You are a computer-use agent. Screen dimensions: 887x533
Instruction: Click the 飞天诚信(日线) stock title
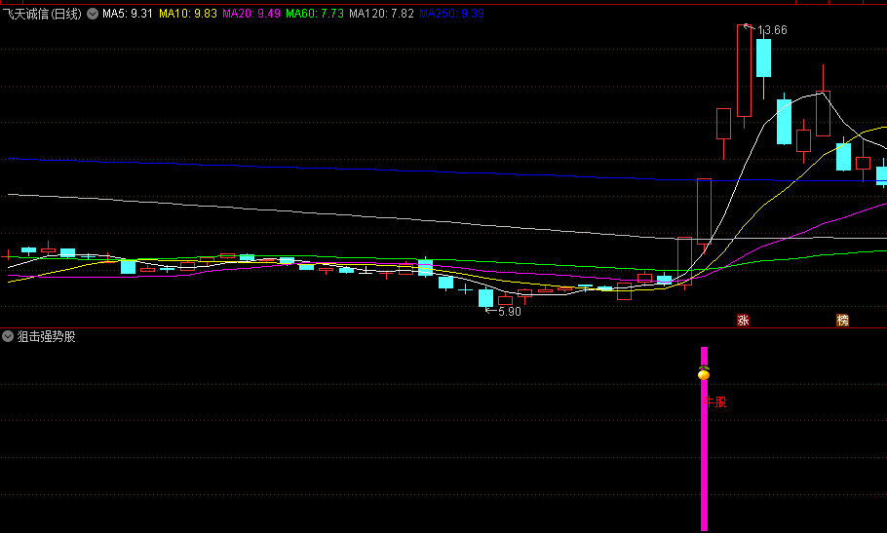pyautogui.click(x=43, y=14)
